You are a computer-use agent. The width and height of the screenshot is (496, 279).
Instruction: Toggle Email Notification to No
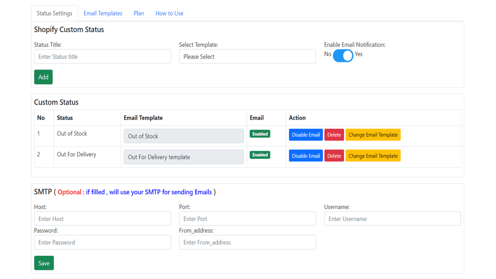pos(343,55)
